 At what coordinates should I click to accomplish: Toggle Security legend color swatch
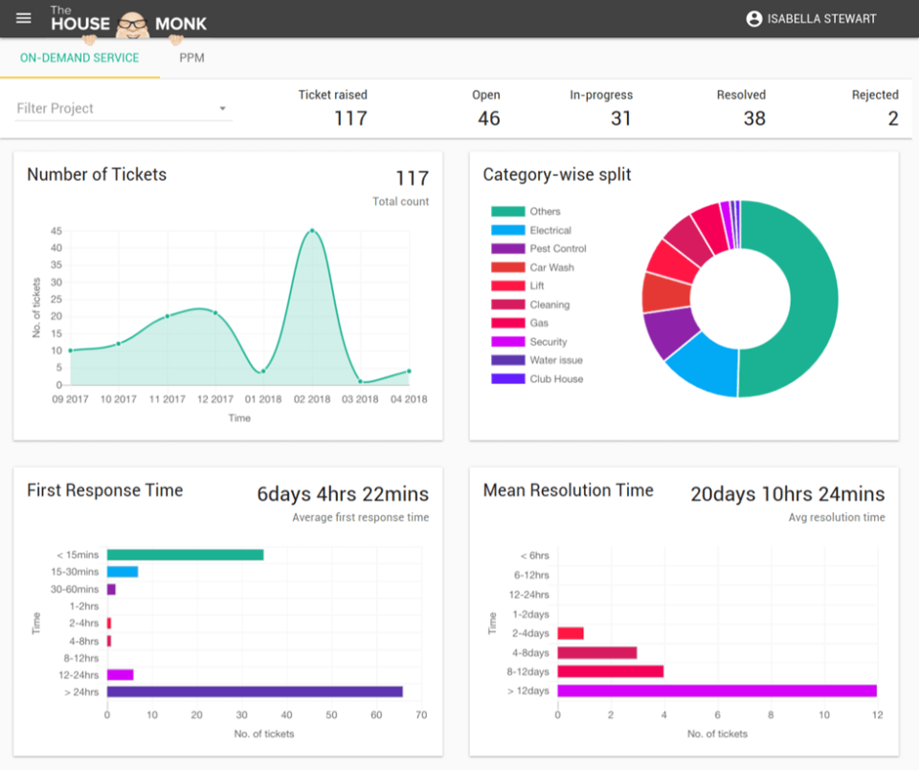(x=507, y=342)
